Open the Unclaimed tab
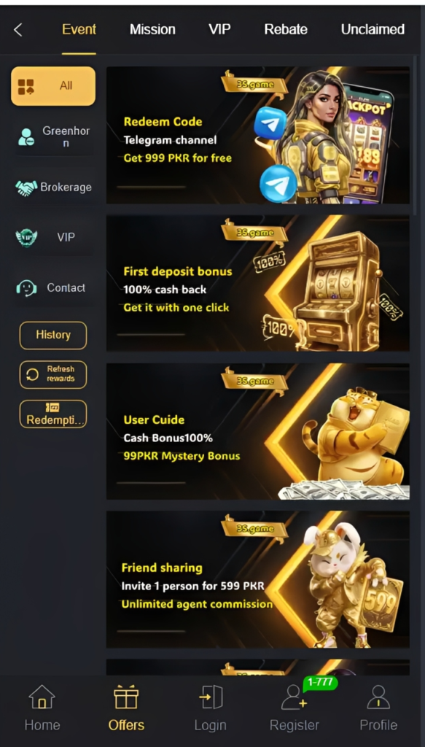Viewport: 425px width, 747px height. point(373,29)
